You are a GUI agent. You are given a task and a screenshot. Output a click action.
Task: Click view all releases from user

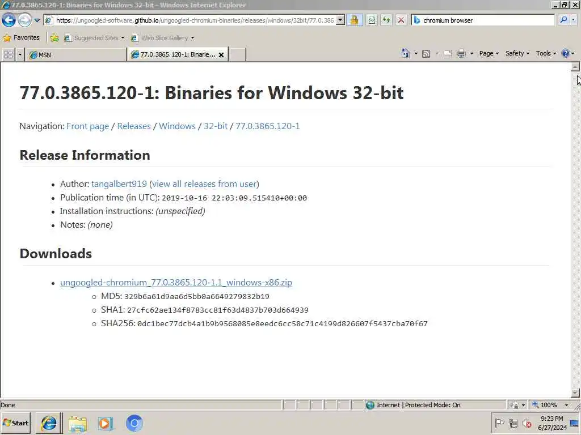click(204, 184)
